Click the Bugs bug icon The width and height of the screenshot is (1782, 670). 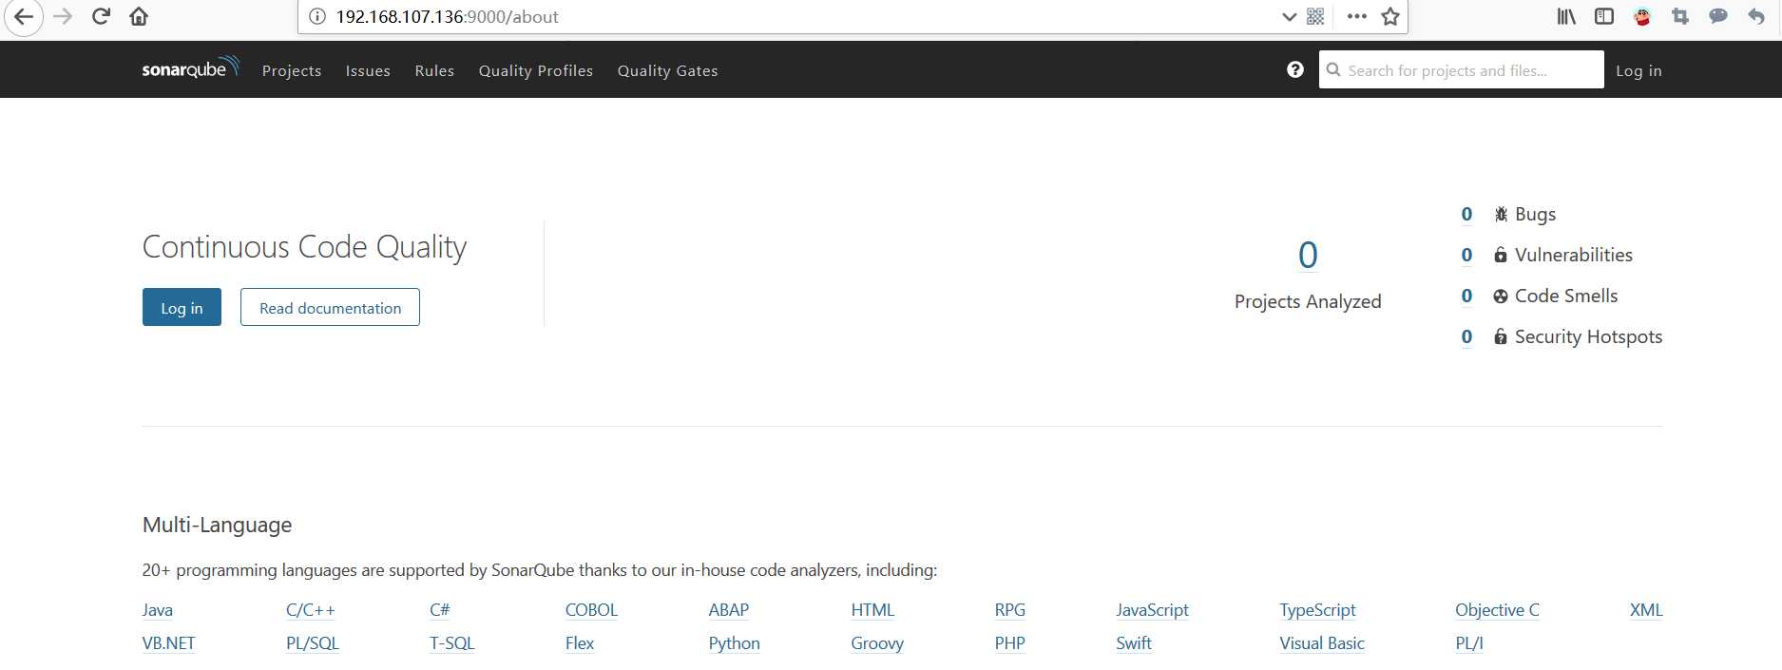tap(1501, 214)
